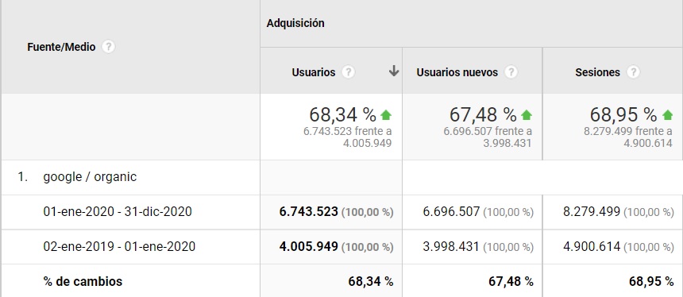Sort by Sesiones column header
Screen dimensions: 683x297
click(x=597, y=72)
